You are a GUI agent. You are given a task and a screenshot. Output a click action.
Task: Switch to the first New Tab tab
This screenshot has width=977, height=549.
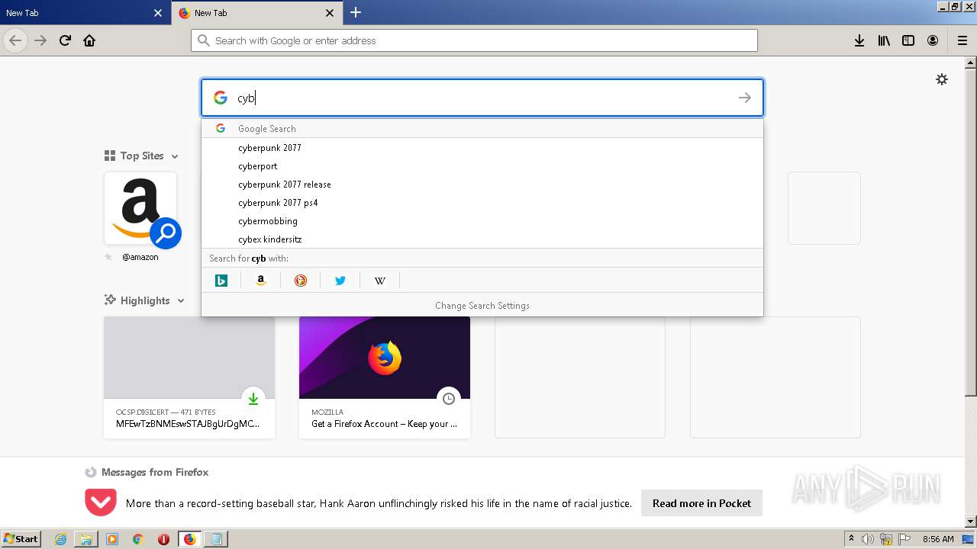(85, 13)
